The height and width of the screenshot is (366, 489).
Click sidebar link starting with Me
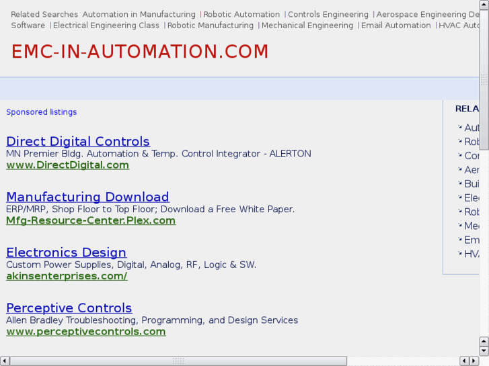click(x=472, y=226)
